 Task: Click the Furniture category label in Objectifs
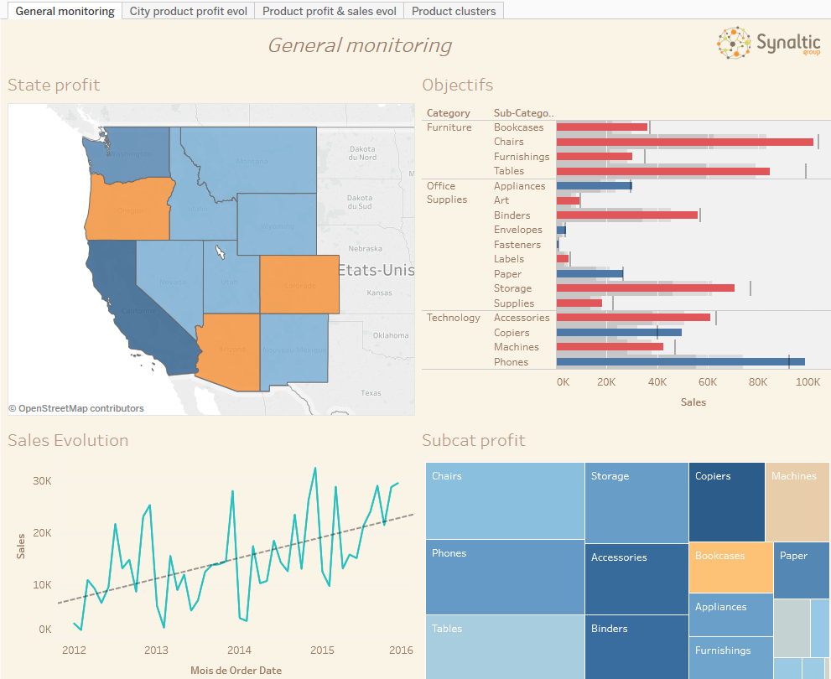(x=448, y=127)
